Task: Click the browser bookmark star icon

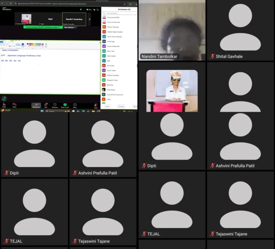Action: (x=125, y=4)
